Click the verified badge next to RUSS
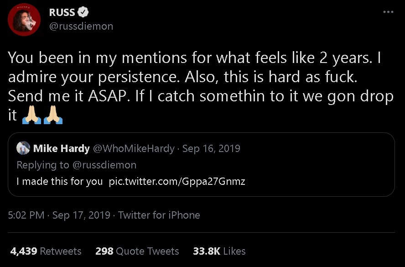This screenshot has width=405, height=267. [83, 13]
